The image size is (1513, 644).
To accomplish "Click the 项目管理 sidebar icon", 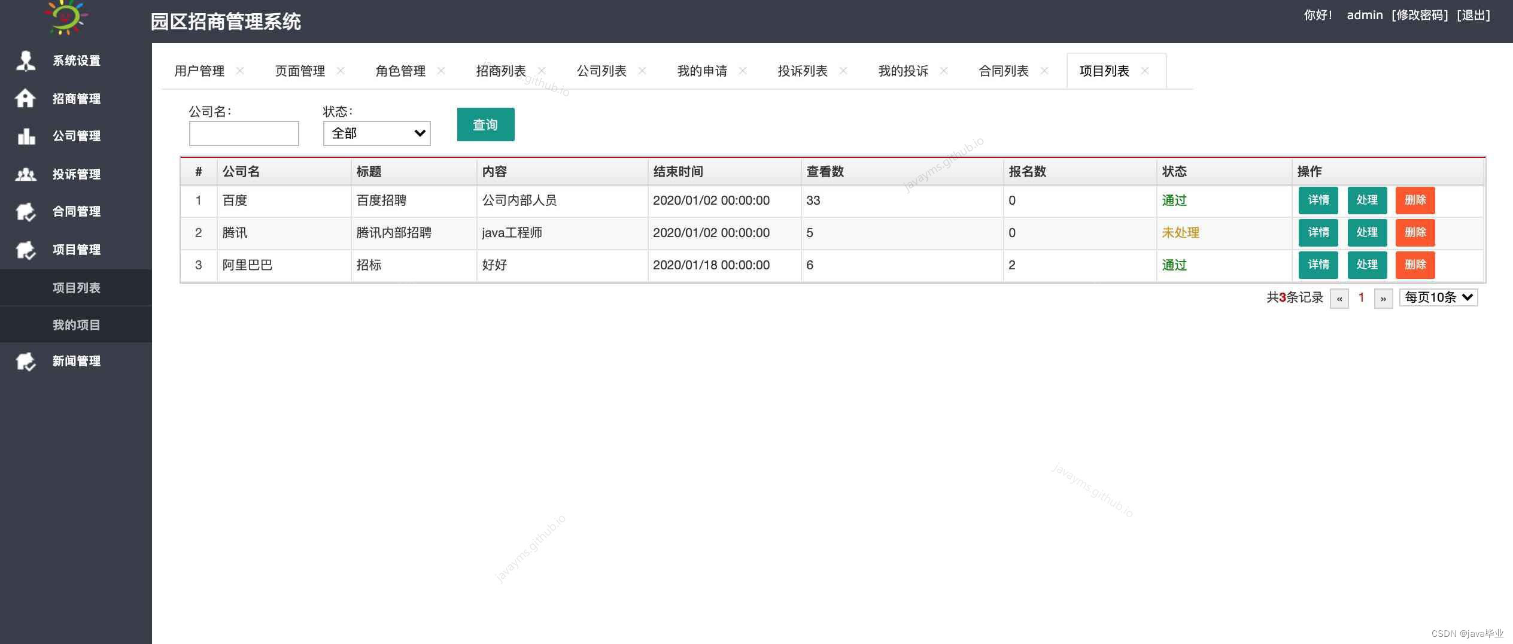I will (x=25, y=250).
